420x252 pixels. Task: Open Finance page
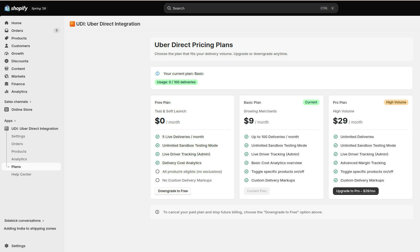[x=31, y=84]
